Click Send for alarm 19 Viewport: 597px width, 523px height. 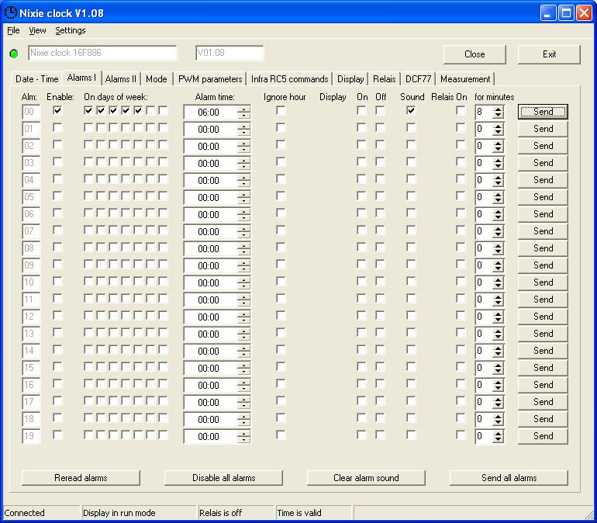point(543,436)
